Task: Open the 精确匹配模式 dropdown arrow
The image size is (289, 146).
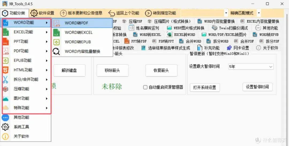Action: [259, 13]
